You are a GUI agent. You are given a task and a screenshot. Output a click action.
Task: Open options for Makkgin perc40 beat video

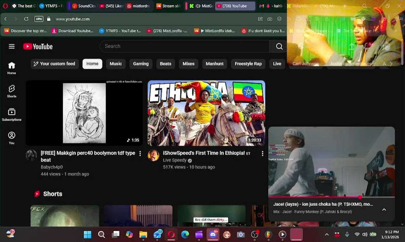coord(140,153)
